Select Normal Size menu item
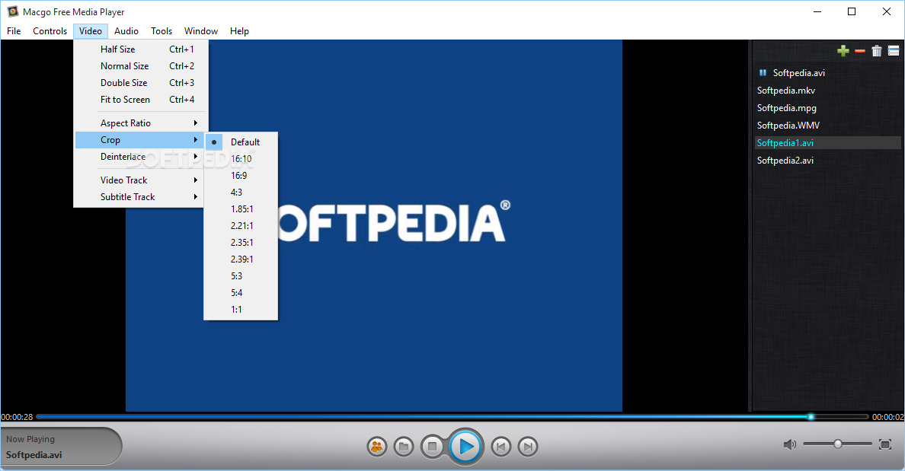This screenshot has width=905, height=471. [140, 65]
